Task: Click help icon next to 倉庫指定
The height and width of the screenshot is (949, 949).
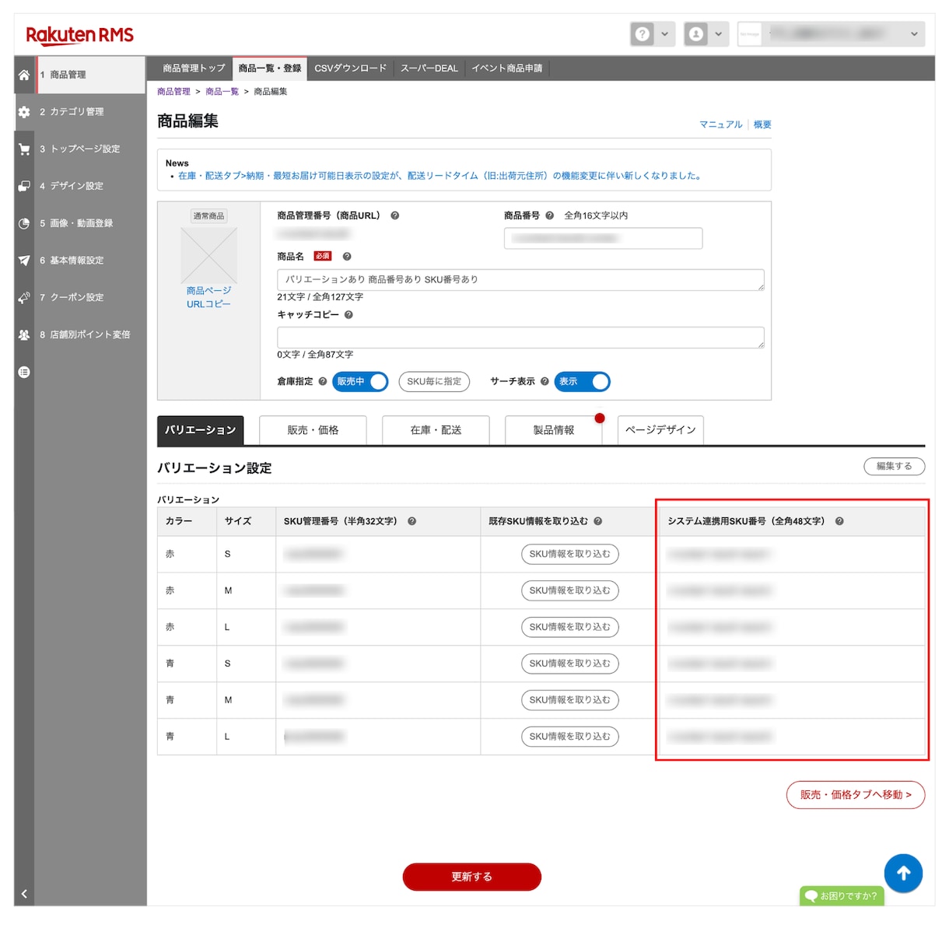Action: (x=323, y=381)
